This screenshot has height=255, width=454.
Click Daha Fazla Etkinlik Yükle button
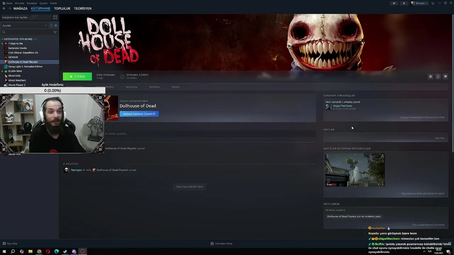189,187
